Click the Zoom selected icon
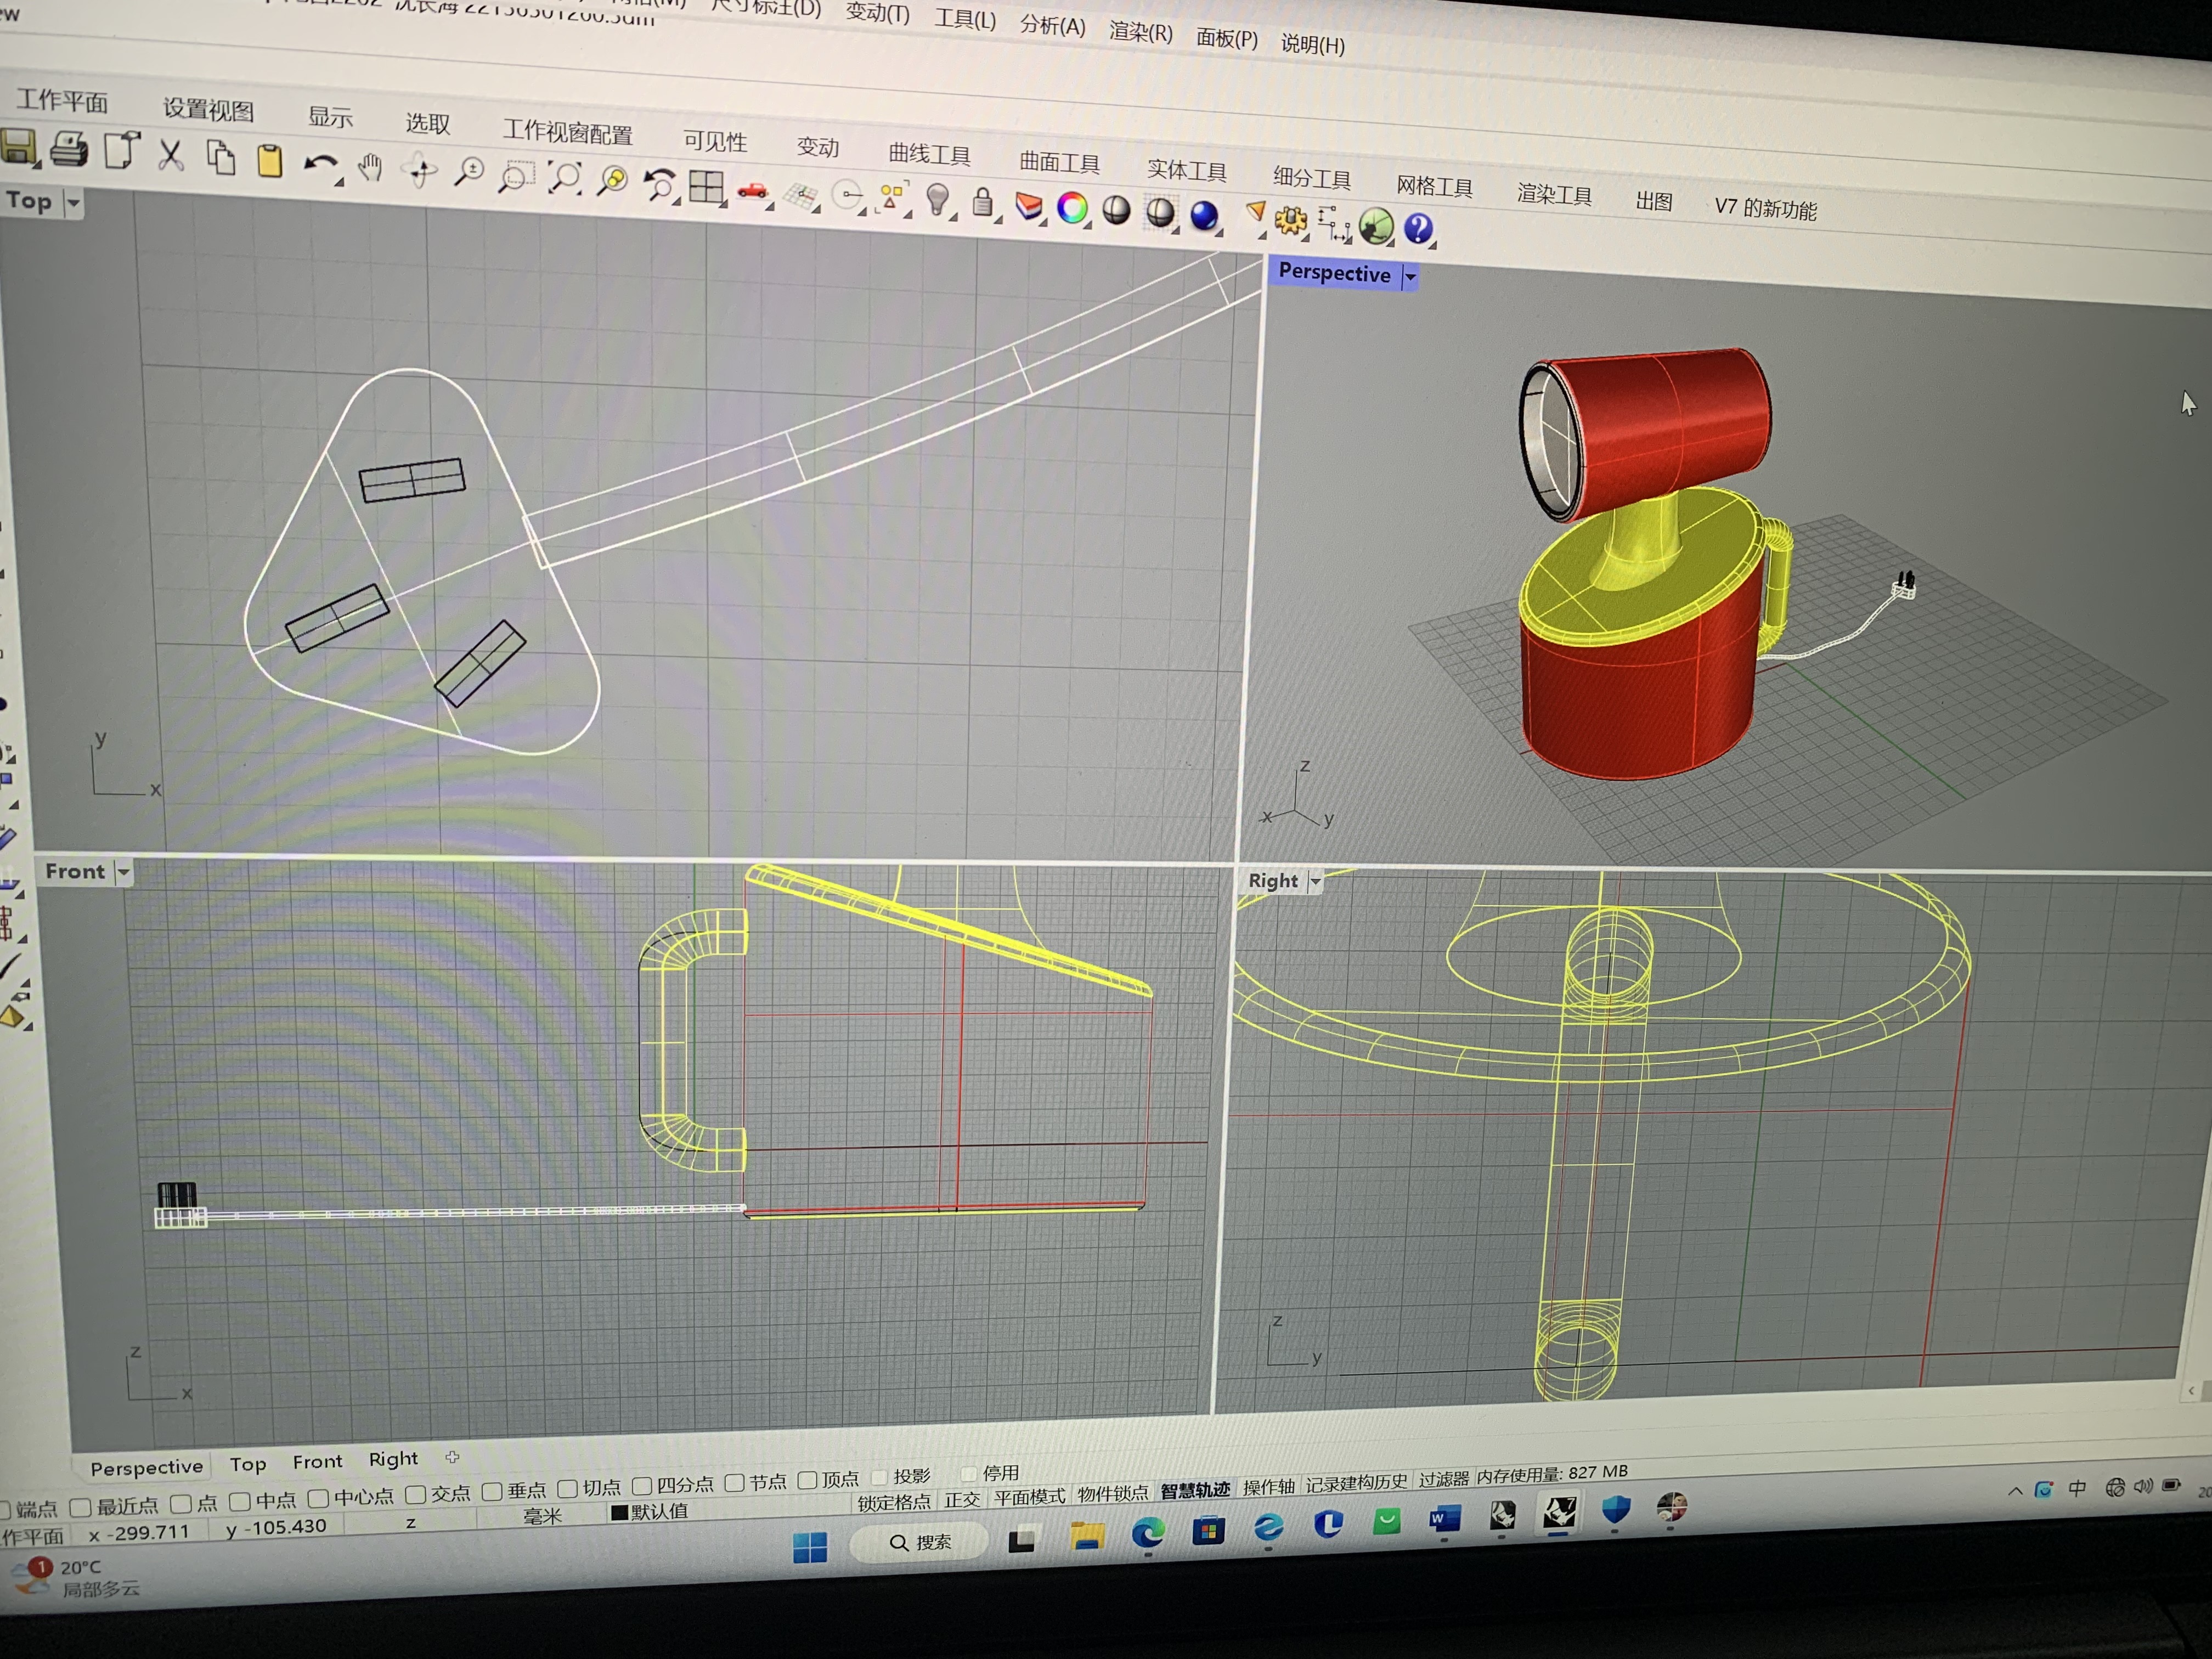2212x1659 pixels. [x=612, y=181]
